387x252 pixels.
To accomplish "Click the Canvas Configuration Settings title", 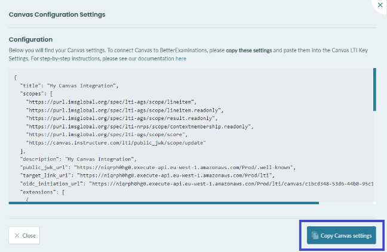I will point(57,14).
